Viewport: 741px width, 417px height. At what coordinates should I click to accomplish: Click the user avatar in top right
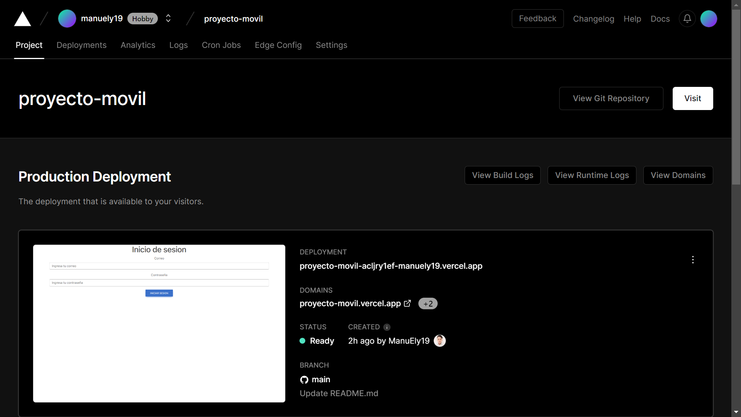709,18
